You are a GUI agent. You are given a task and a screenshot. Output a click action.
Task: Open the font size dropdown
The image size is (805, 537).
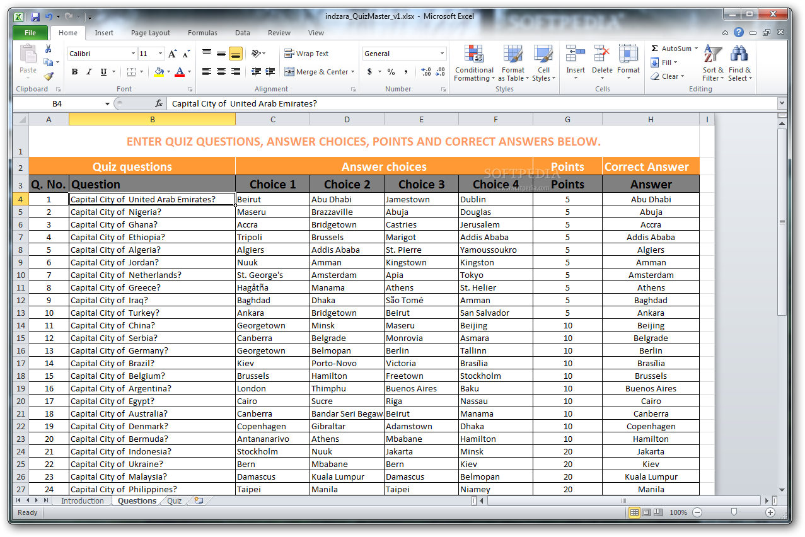[x=161, y=54]
